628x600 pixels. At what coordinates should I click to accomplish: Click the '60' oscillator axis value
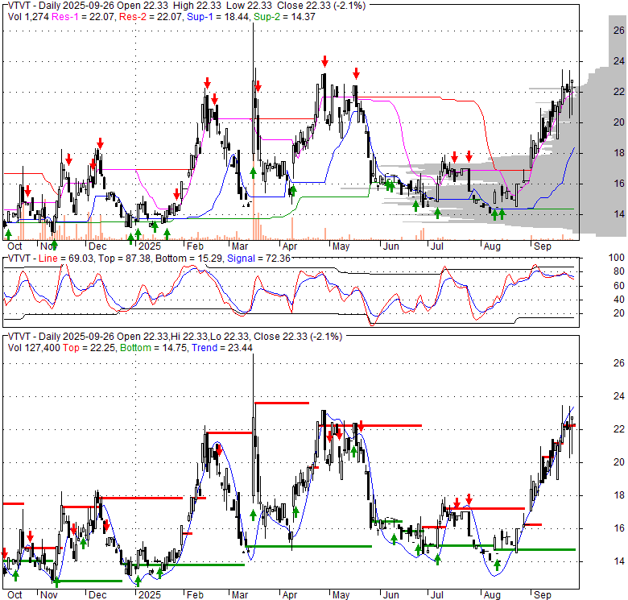tap(619, 286)
